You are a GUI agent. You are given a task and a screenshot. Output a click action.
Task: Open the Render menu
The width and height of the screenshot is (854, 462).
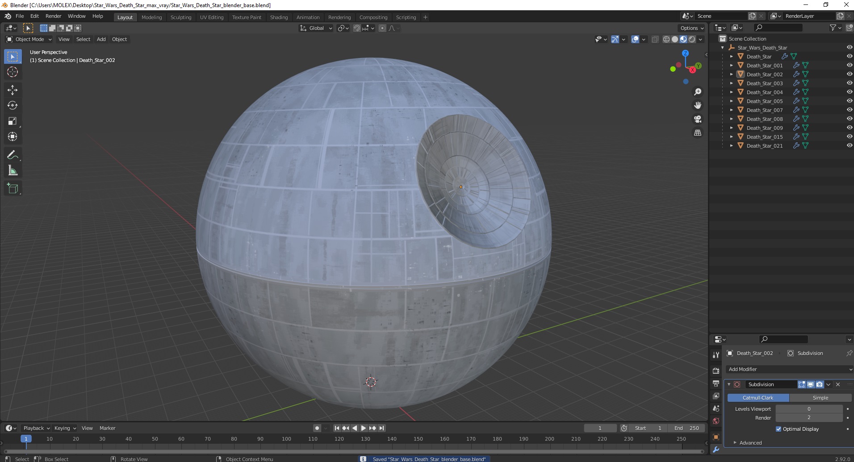[53, 16]
